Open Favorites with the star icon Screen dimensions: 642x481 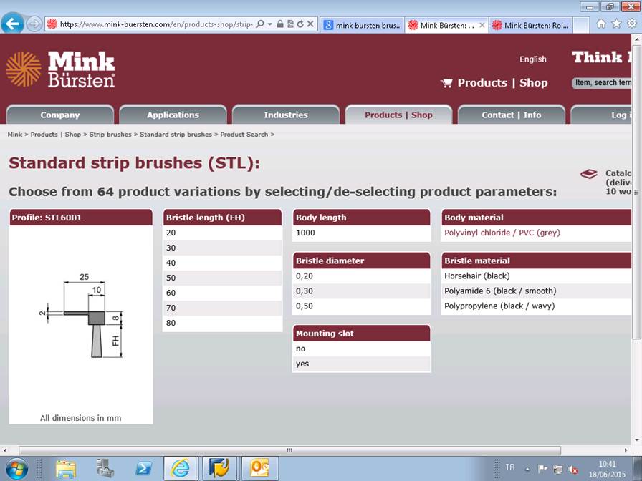617,24
